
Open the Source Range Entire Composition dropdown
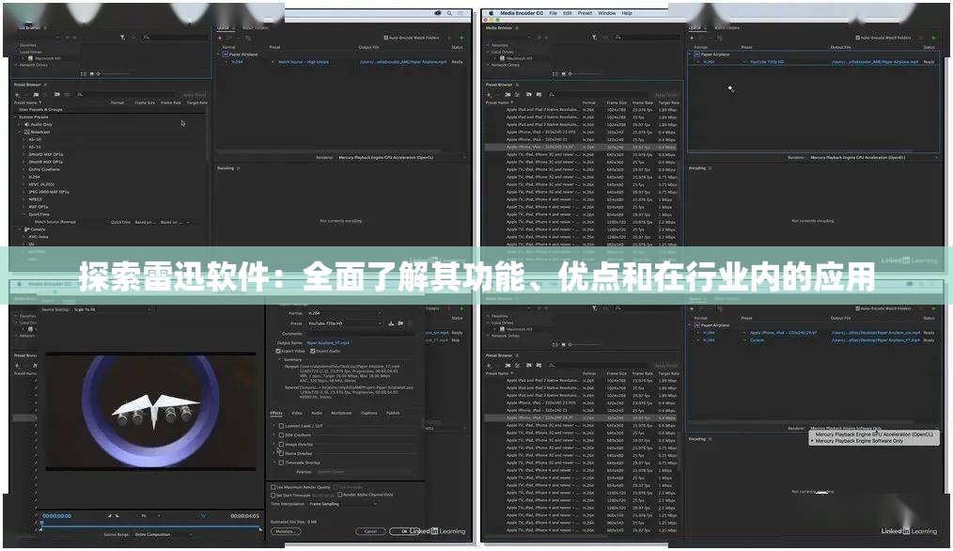(163, 535)
